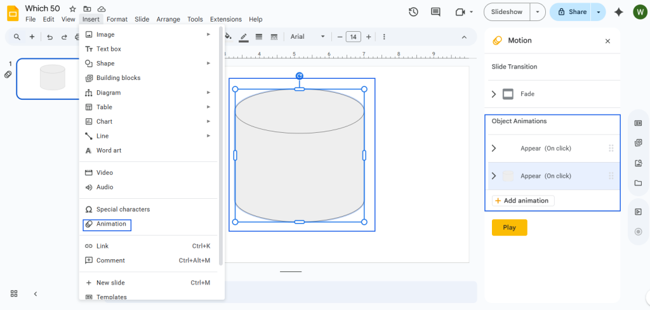The width and height of the screenshot is (650, 310).
Task: Select the slide 1 thumbnail
Action: 52,79
